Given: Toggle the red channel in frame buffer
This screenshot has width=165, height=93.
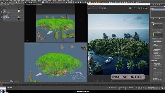Looking at the screenshot, I should pyautogui.click(x=100, y=8).
